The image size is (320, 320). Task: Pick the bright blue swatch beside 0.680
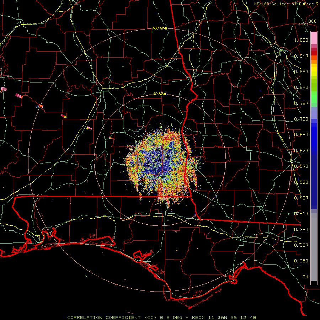click(x=314, y=137)
